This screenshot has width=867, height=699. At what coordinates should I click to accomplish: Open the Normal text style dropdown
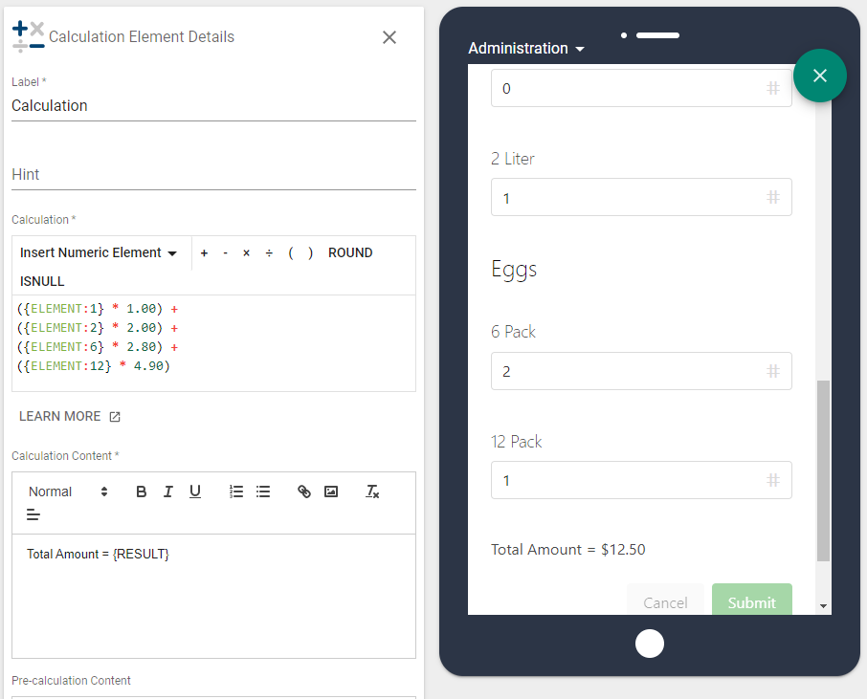[x=67, y=491]
